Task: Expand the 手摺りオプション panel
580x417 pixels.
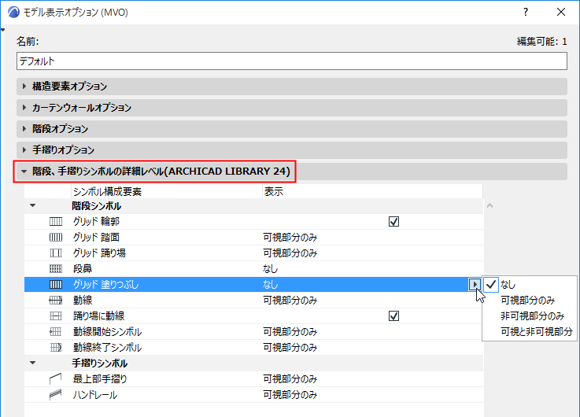Action: (292, 149)
